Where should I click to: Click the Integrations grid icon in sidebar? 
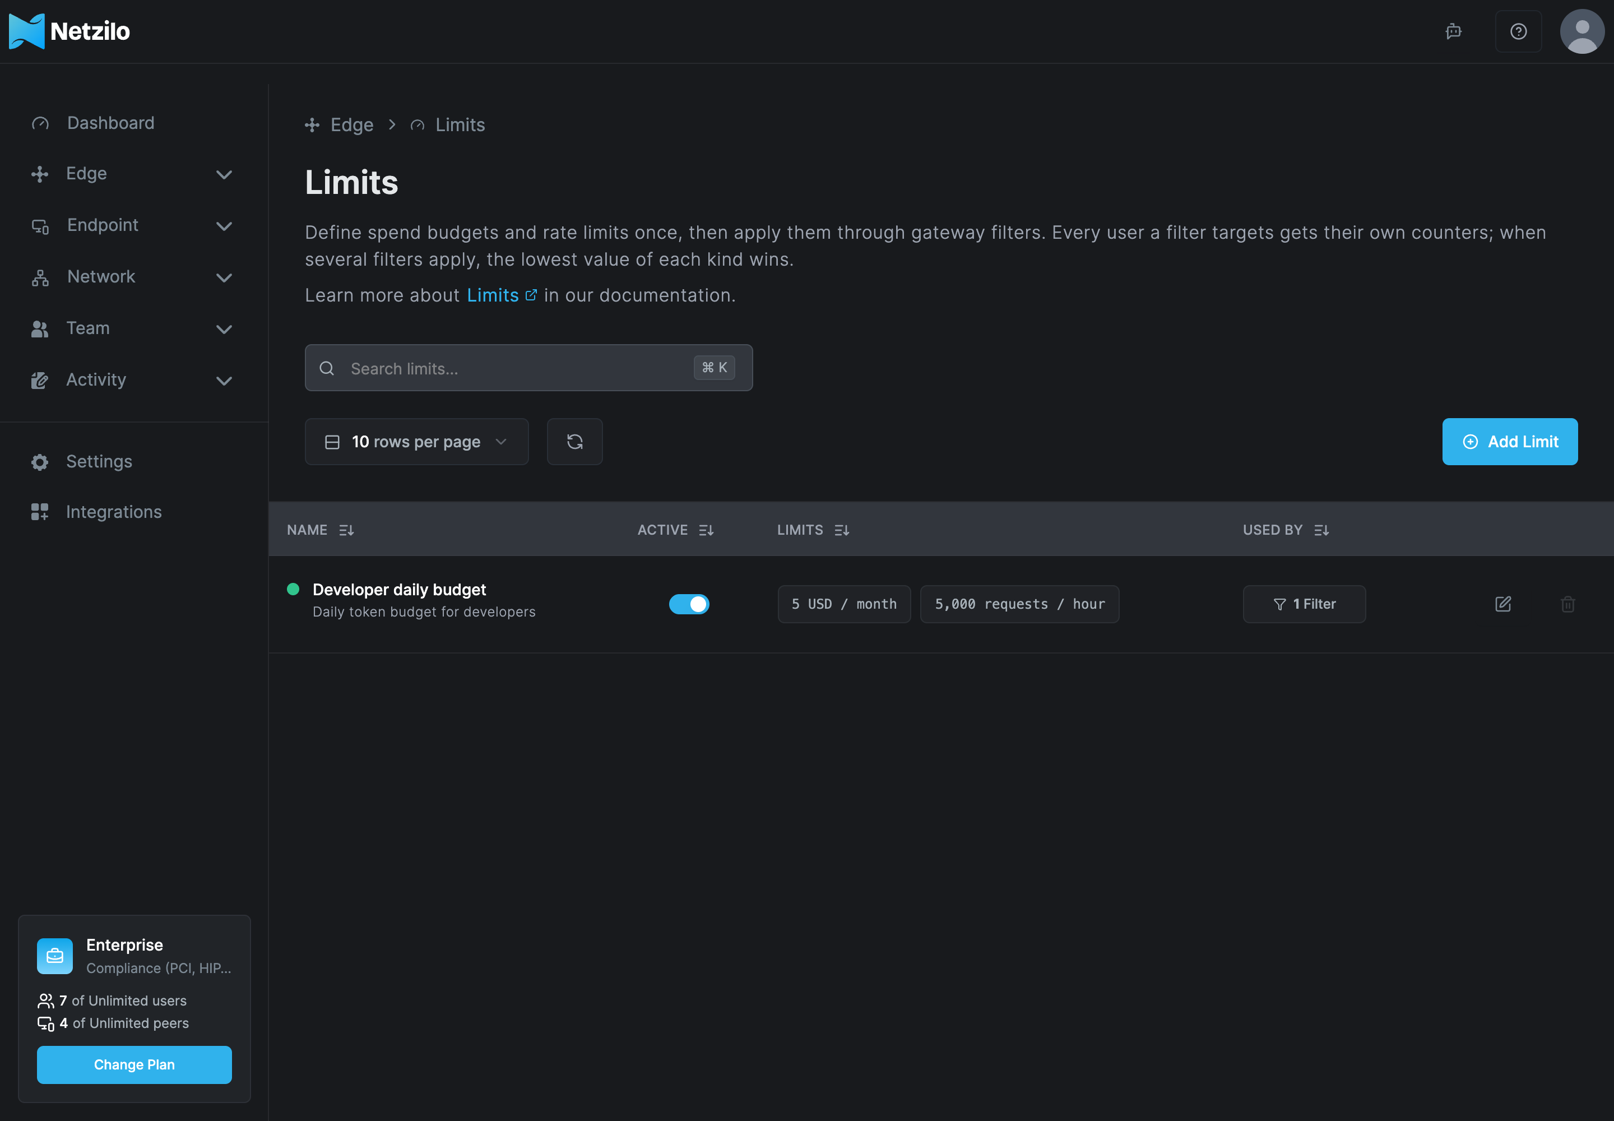(40, 512)
